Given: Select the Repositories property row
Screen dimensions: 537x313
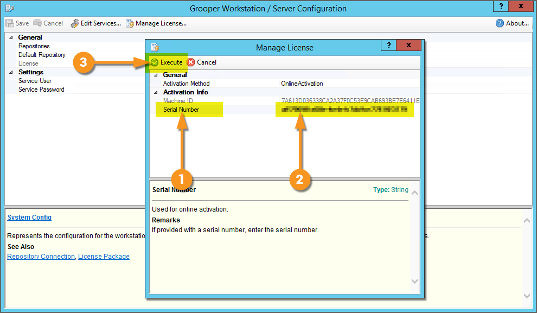Looking at the screenshot, I should (34, 46).
